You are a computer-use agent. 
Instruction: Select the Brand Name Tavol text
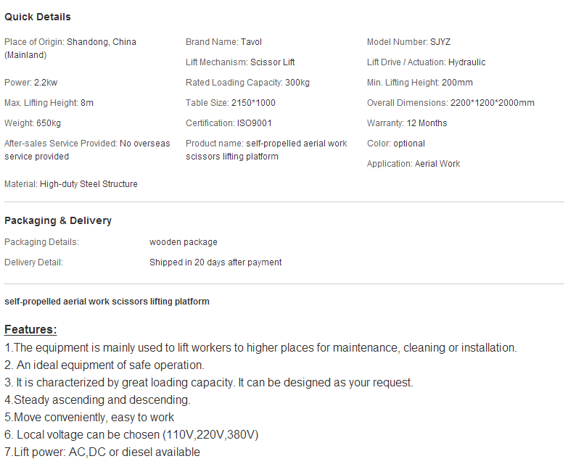point(223,42)
